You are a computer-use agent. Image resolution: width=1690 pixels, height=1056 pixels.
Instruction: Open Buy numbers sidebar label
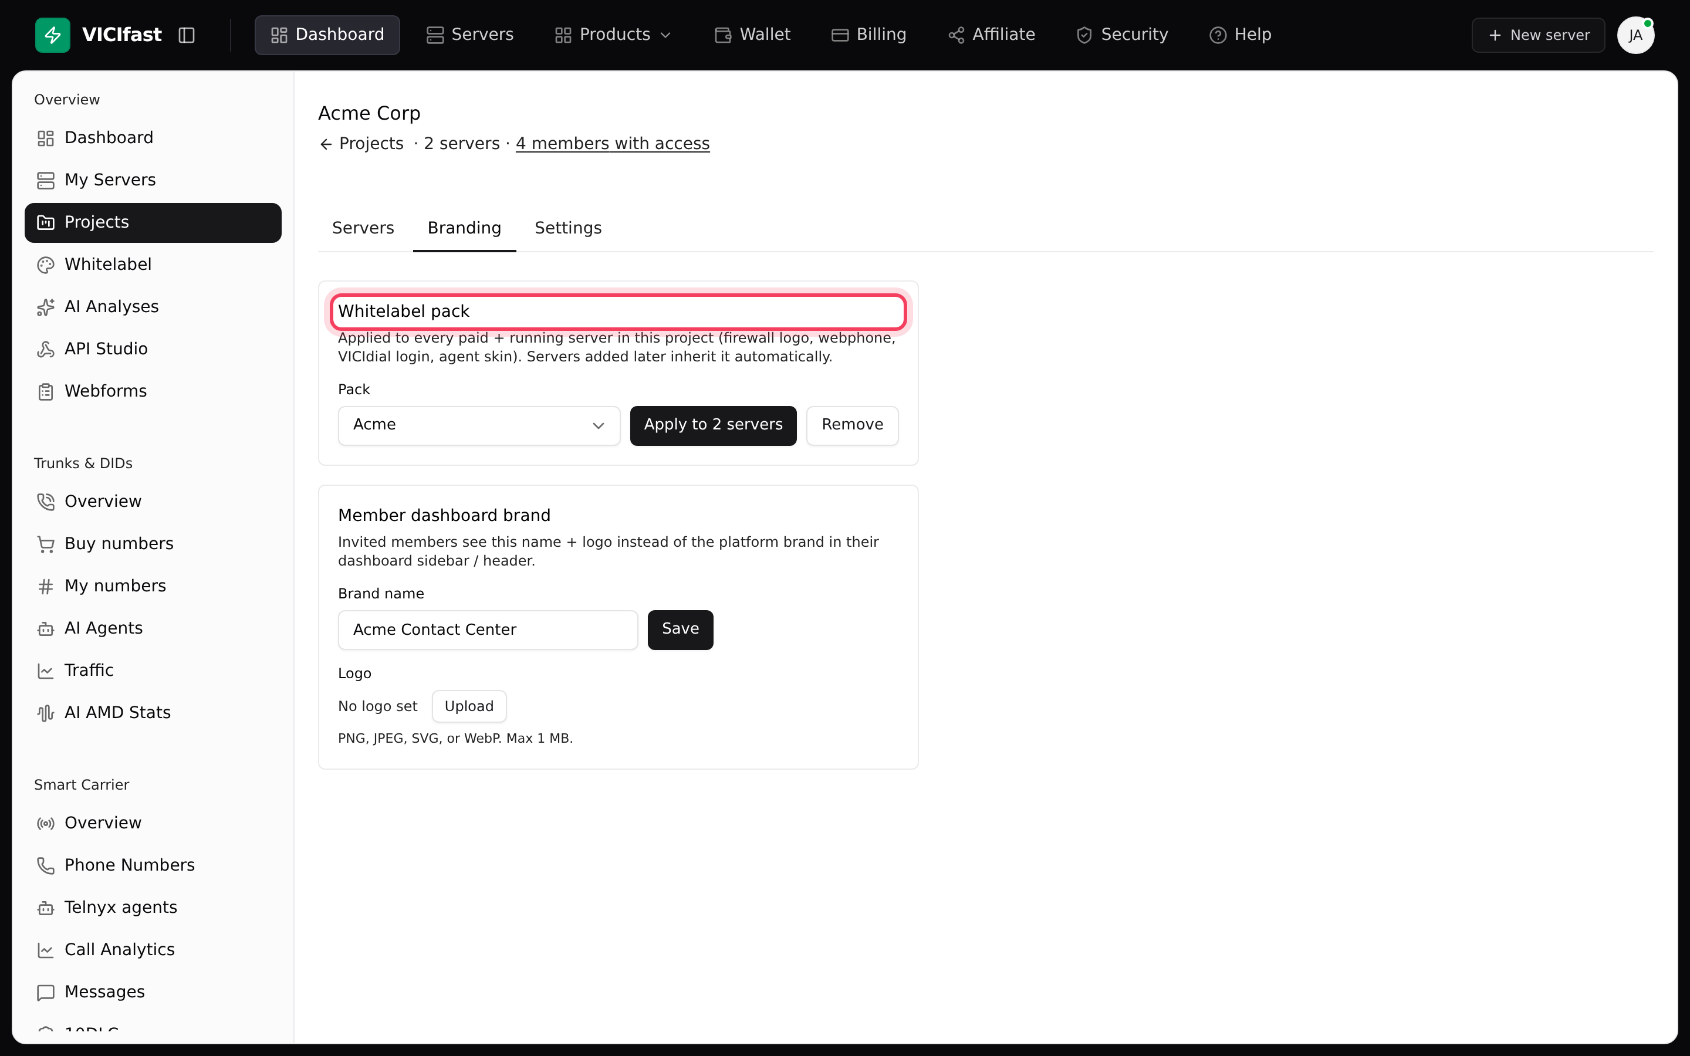(119, 543)
